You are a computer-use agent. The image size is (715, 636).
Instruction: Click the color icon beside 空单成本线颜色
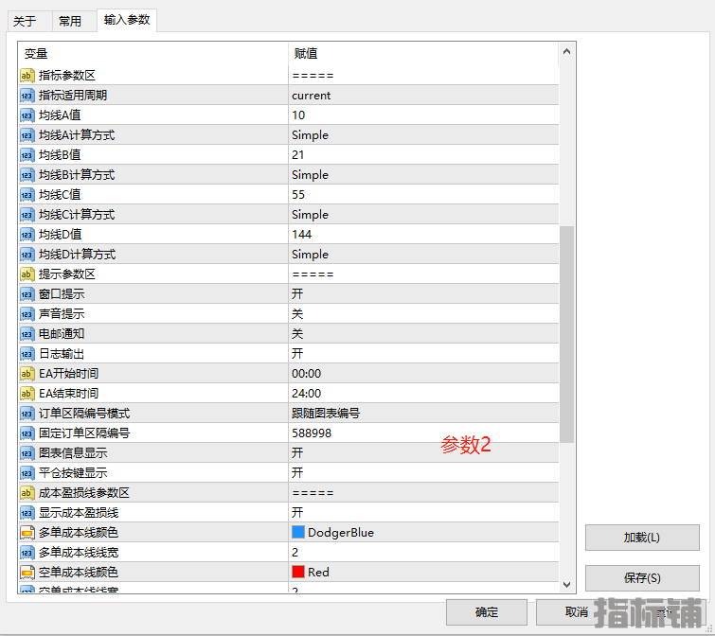point(27,573)
